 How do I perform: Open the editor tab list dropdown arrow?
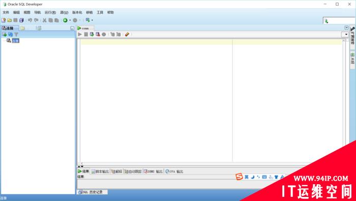coord(346,27)
